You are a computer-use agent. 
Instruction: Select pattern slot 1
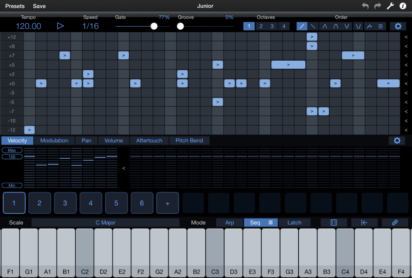point(14,203)
